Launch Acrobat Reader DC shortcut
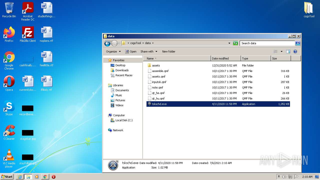The height and width of the screenshot is (180, 320). [x=28, y=11]
